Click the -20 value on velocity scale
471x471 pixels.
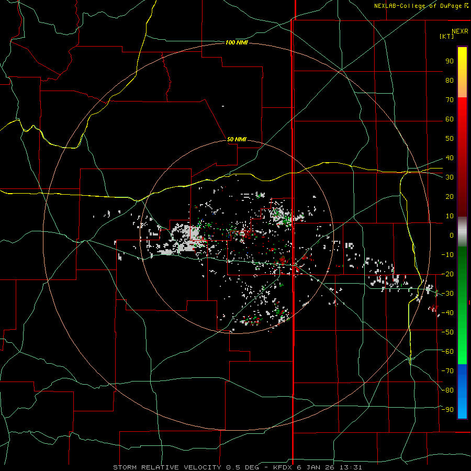[447, 274]
